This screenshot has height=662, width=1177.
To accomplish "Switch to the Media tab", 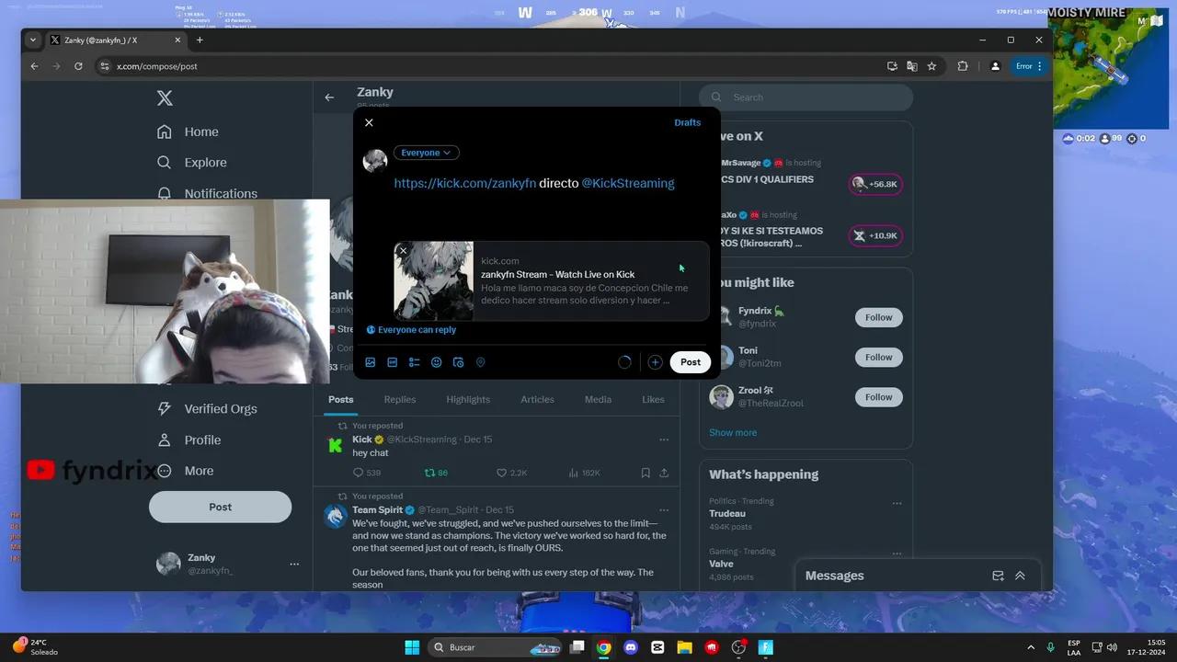I will pyautogui.click(x=598, y=400).
